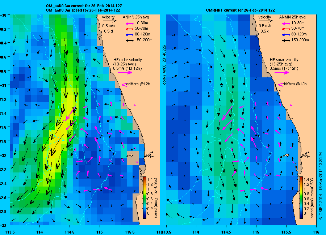Click longitude '116' on right panel axis
Viewport: 326px width, 235px height.
click(x=316, y=232)
